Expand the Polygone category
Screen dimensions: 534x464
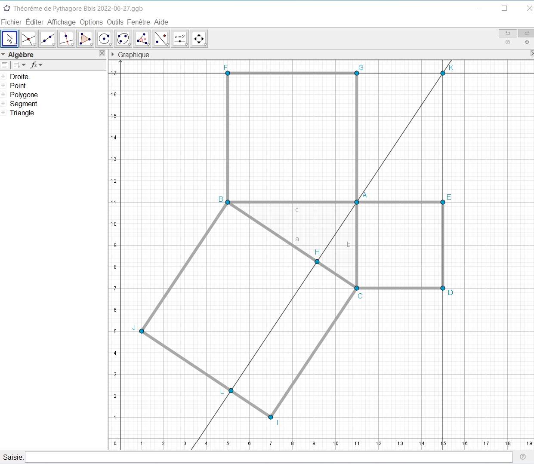point(3,94)
